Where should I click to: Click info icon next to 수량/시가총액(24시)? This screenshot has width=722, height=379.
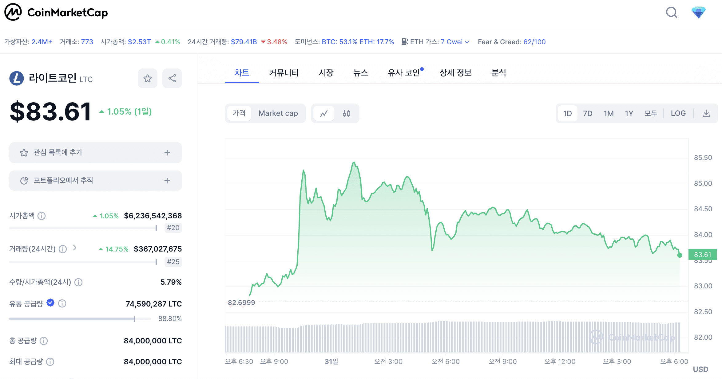point(78,282)
